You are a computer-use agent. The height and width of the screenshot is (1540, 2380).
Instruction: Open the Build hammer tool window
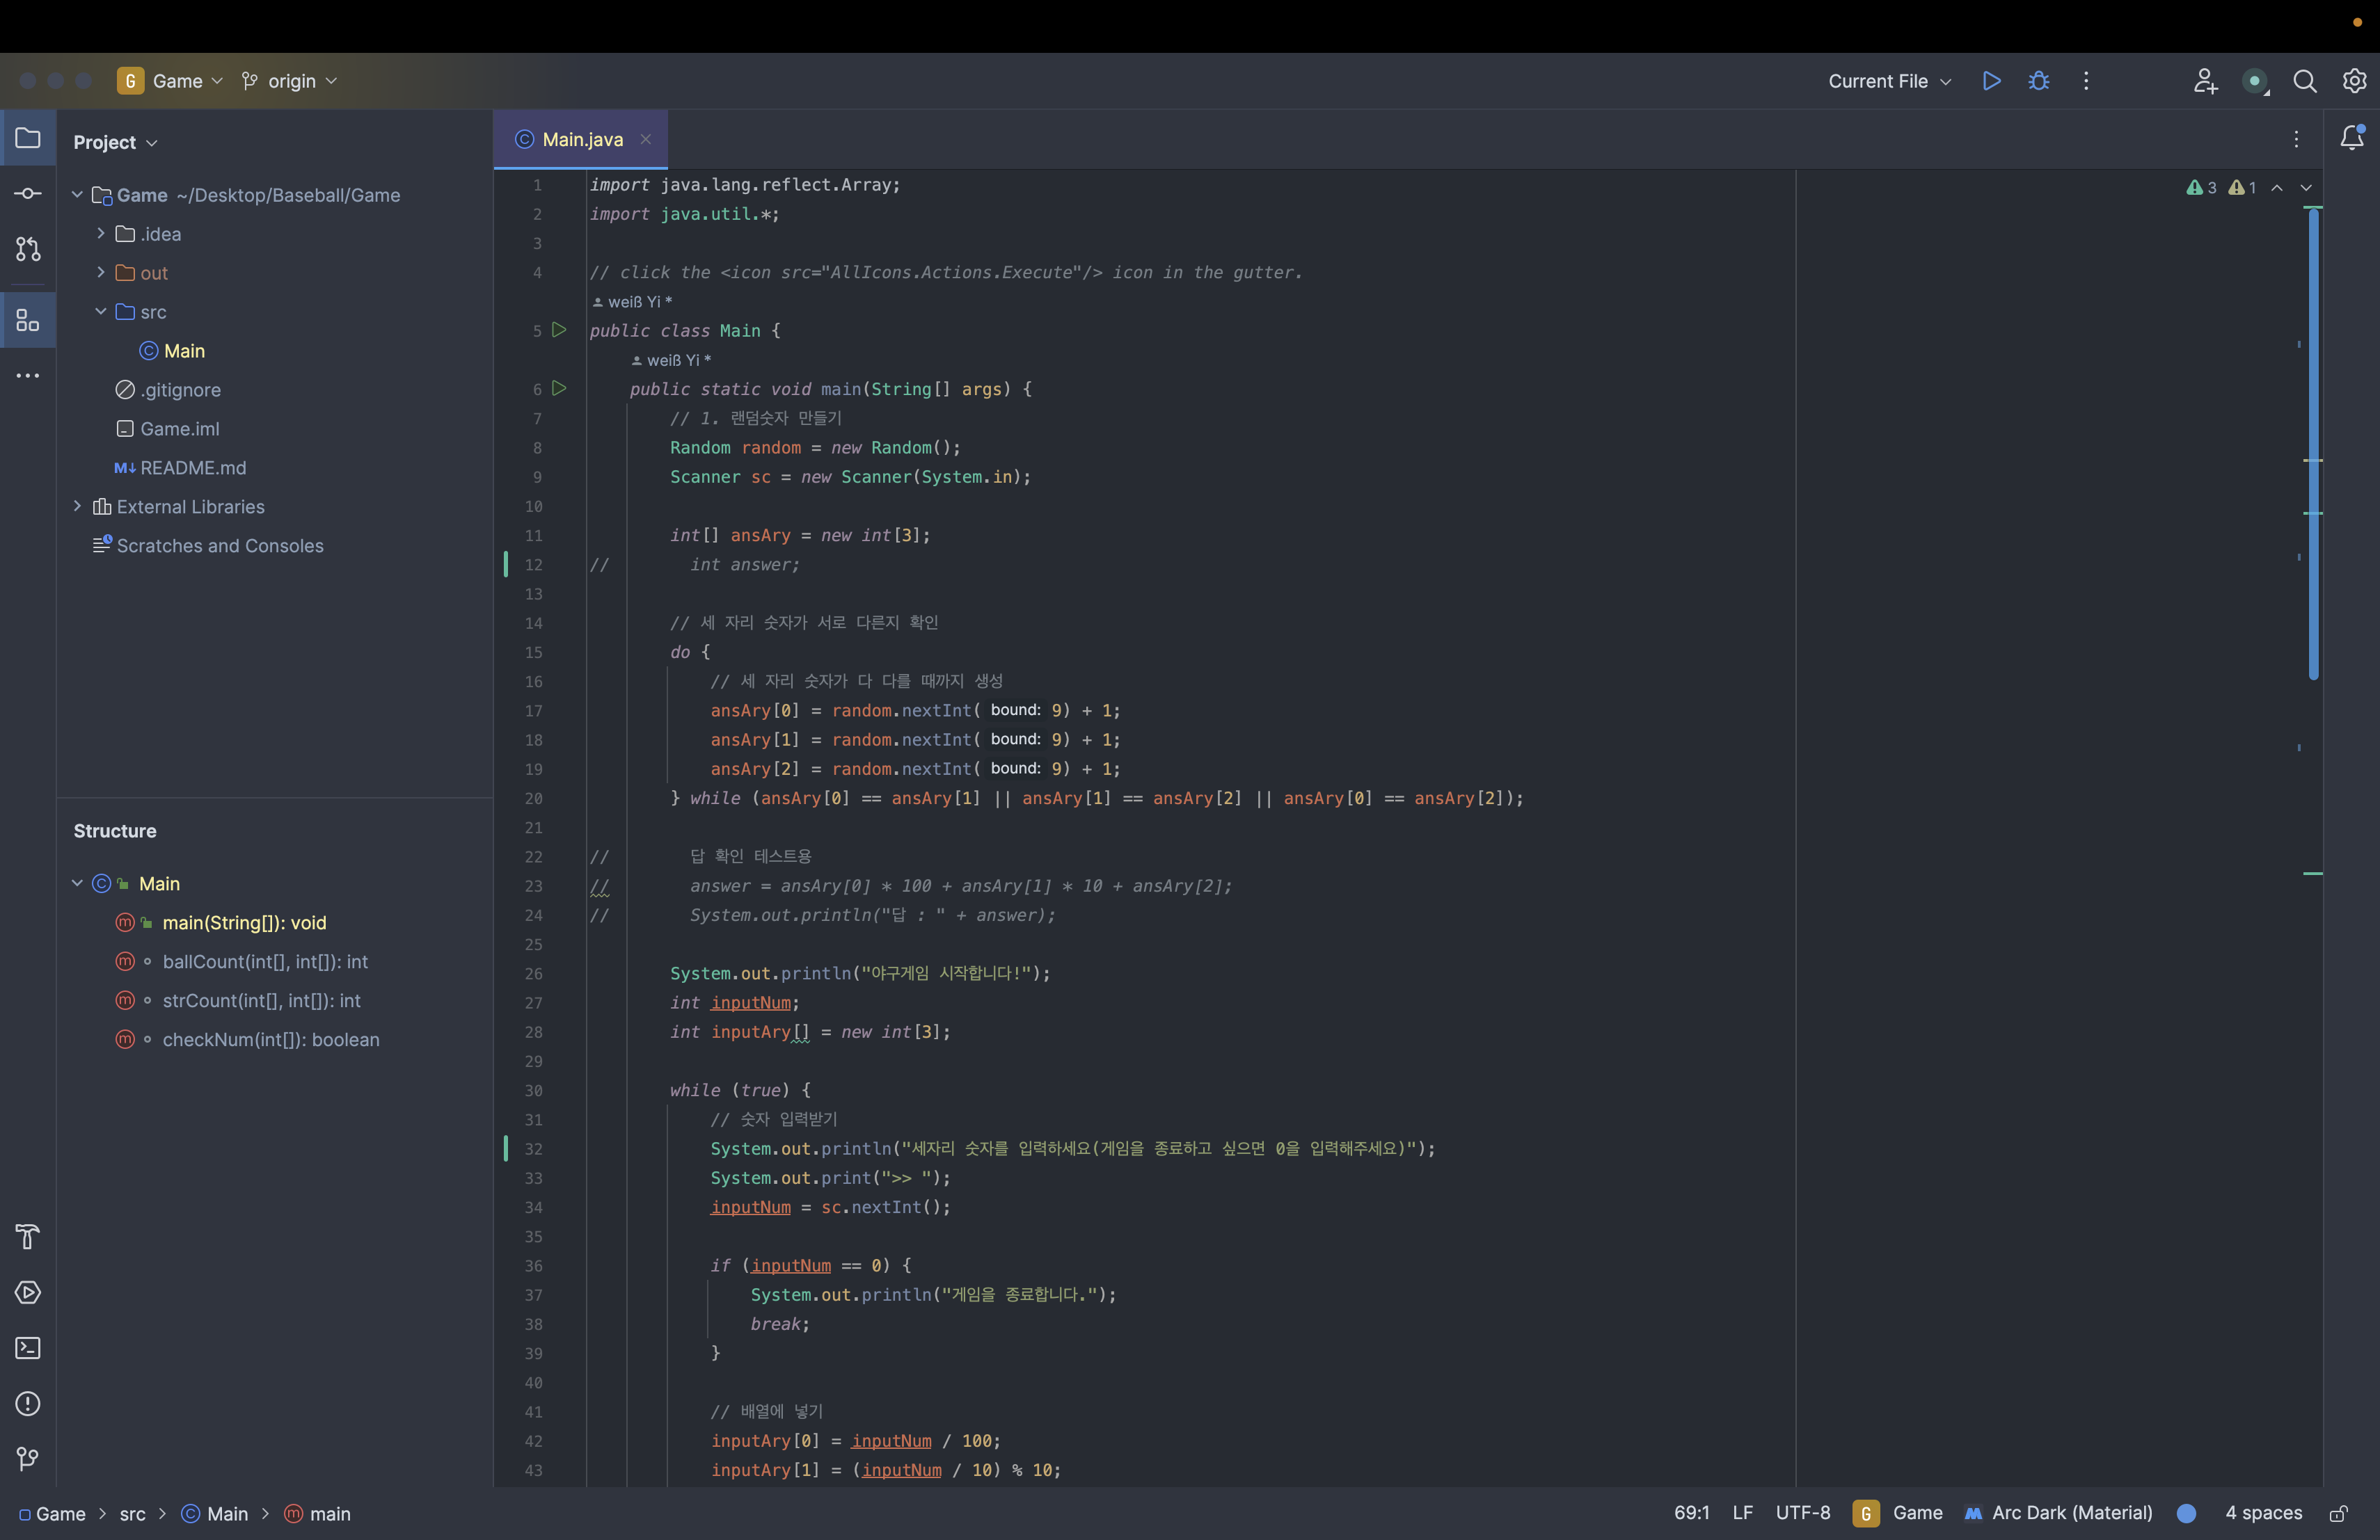(x=28, y=1236)
